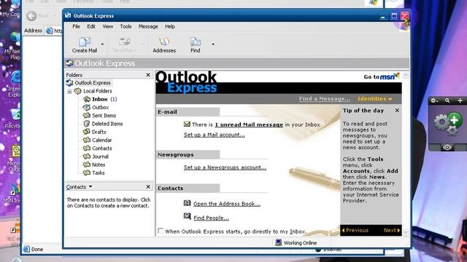The height and width of the screenshot is (262, 467).
Task: Open the Create Mail stationery dropdown arrow
Action: pos(102,44)
